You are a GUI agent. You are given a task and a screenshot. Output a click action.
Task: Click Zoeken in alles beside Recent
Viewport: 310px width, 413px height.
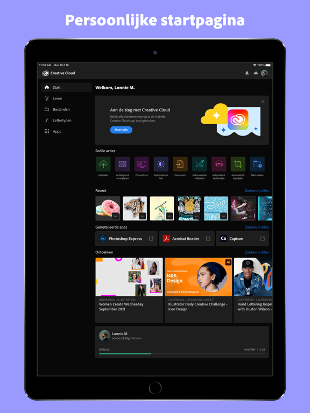tap(257, 191)
